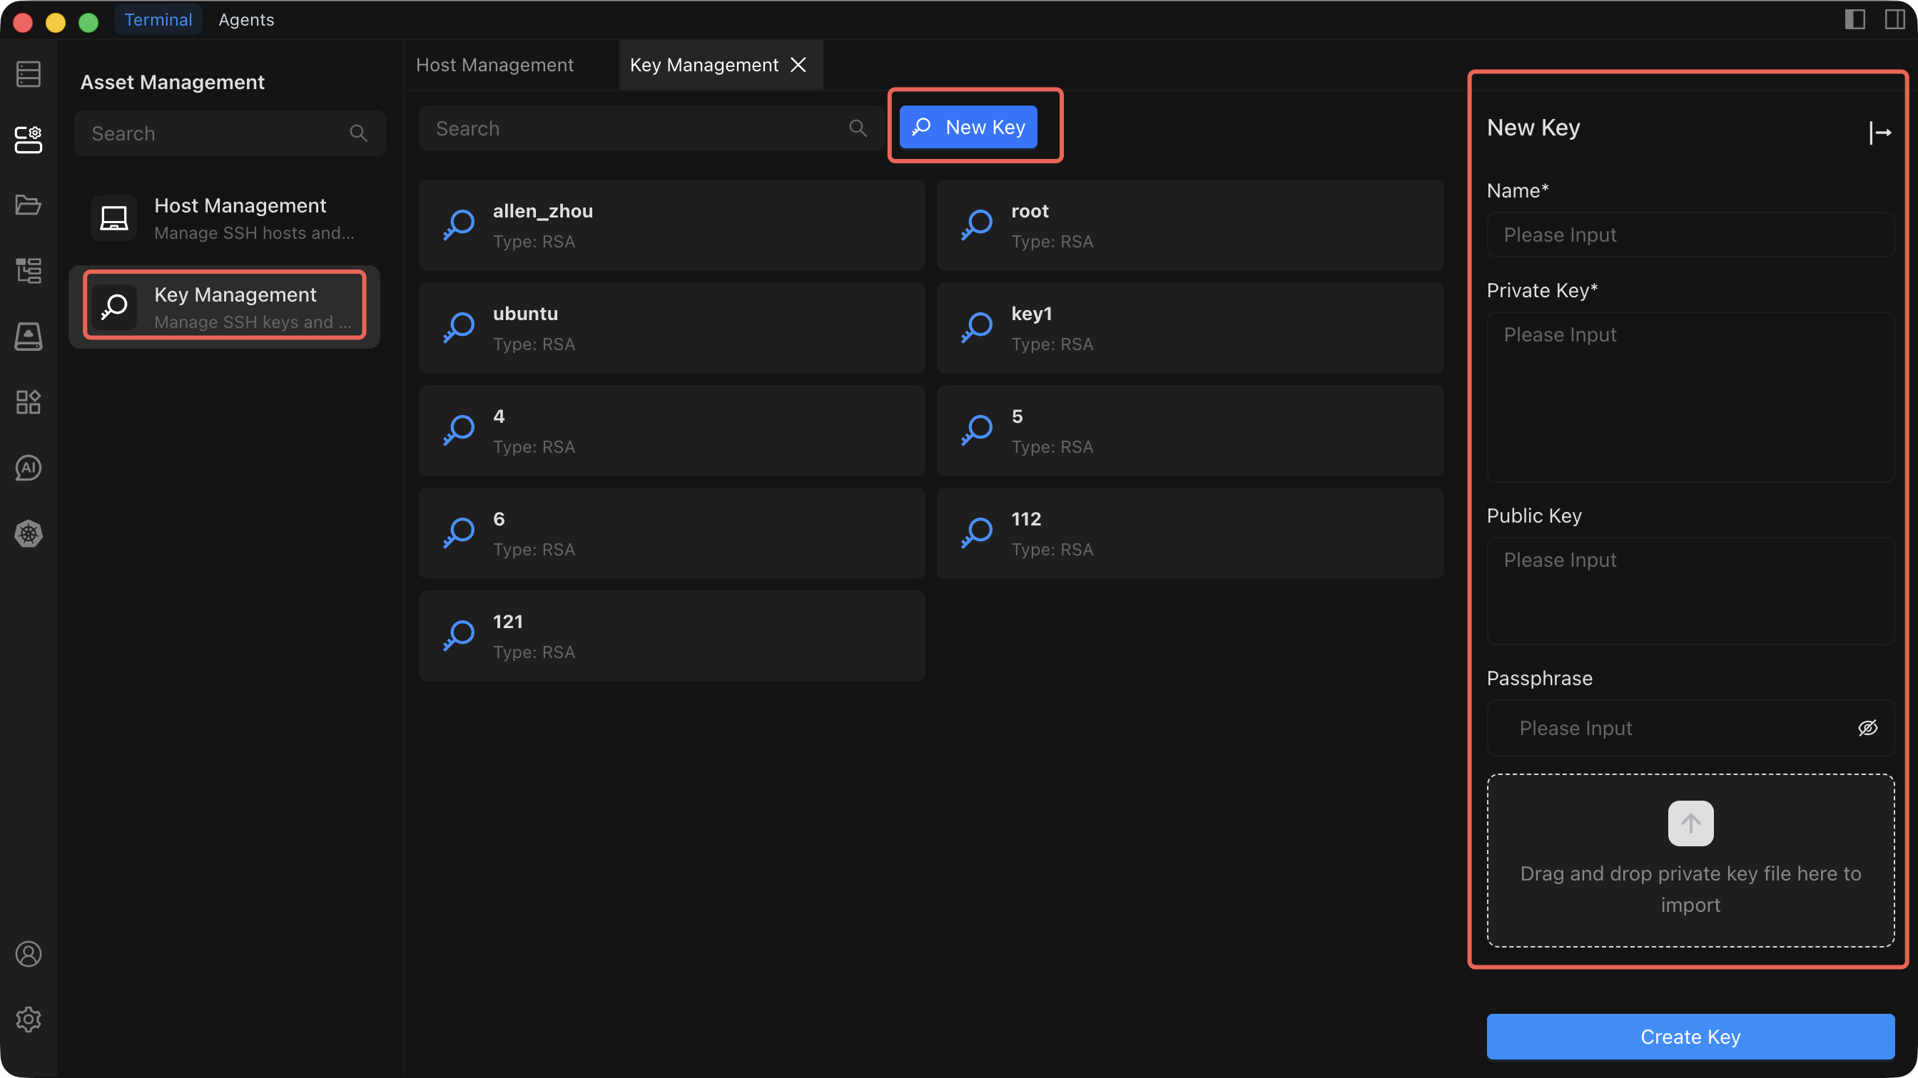This screenshot has height=1078, width=1918.
Task: Toggle the right panel layout icon
Action: pyautogui.click(x=1894, y=19)
